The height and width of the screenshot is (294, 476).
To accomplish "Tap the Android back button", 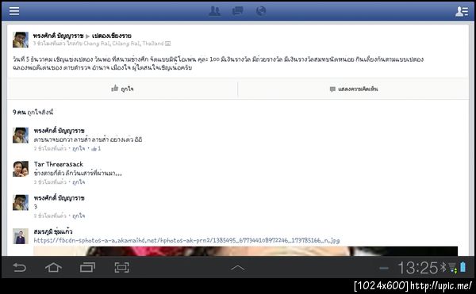I will [x=19, y=268].
